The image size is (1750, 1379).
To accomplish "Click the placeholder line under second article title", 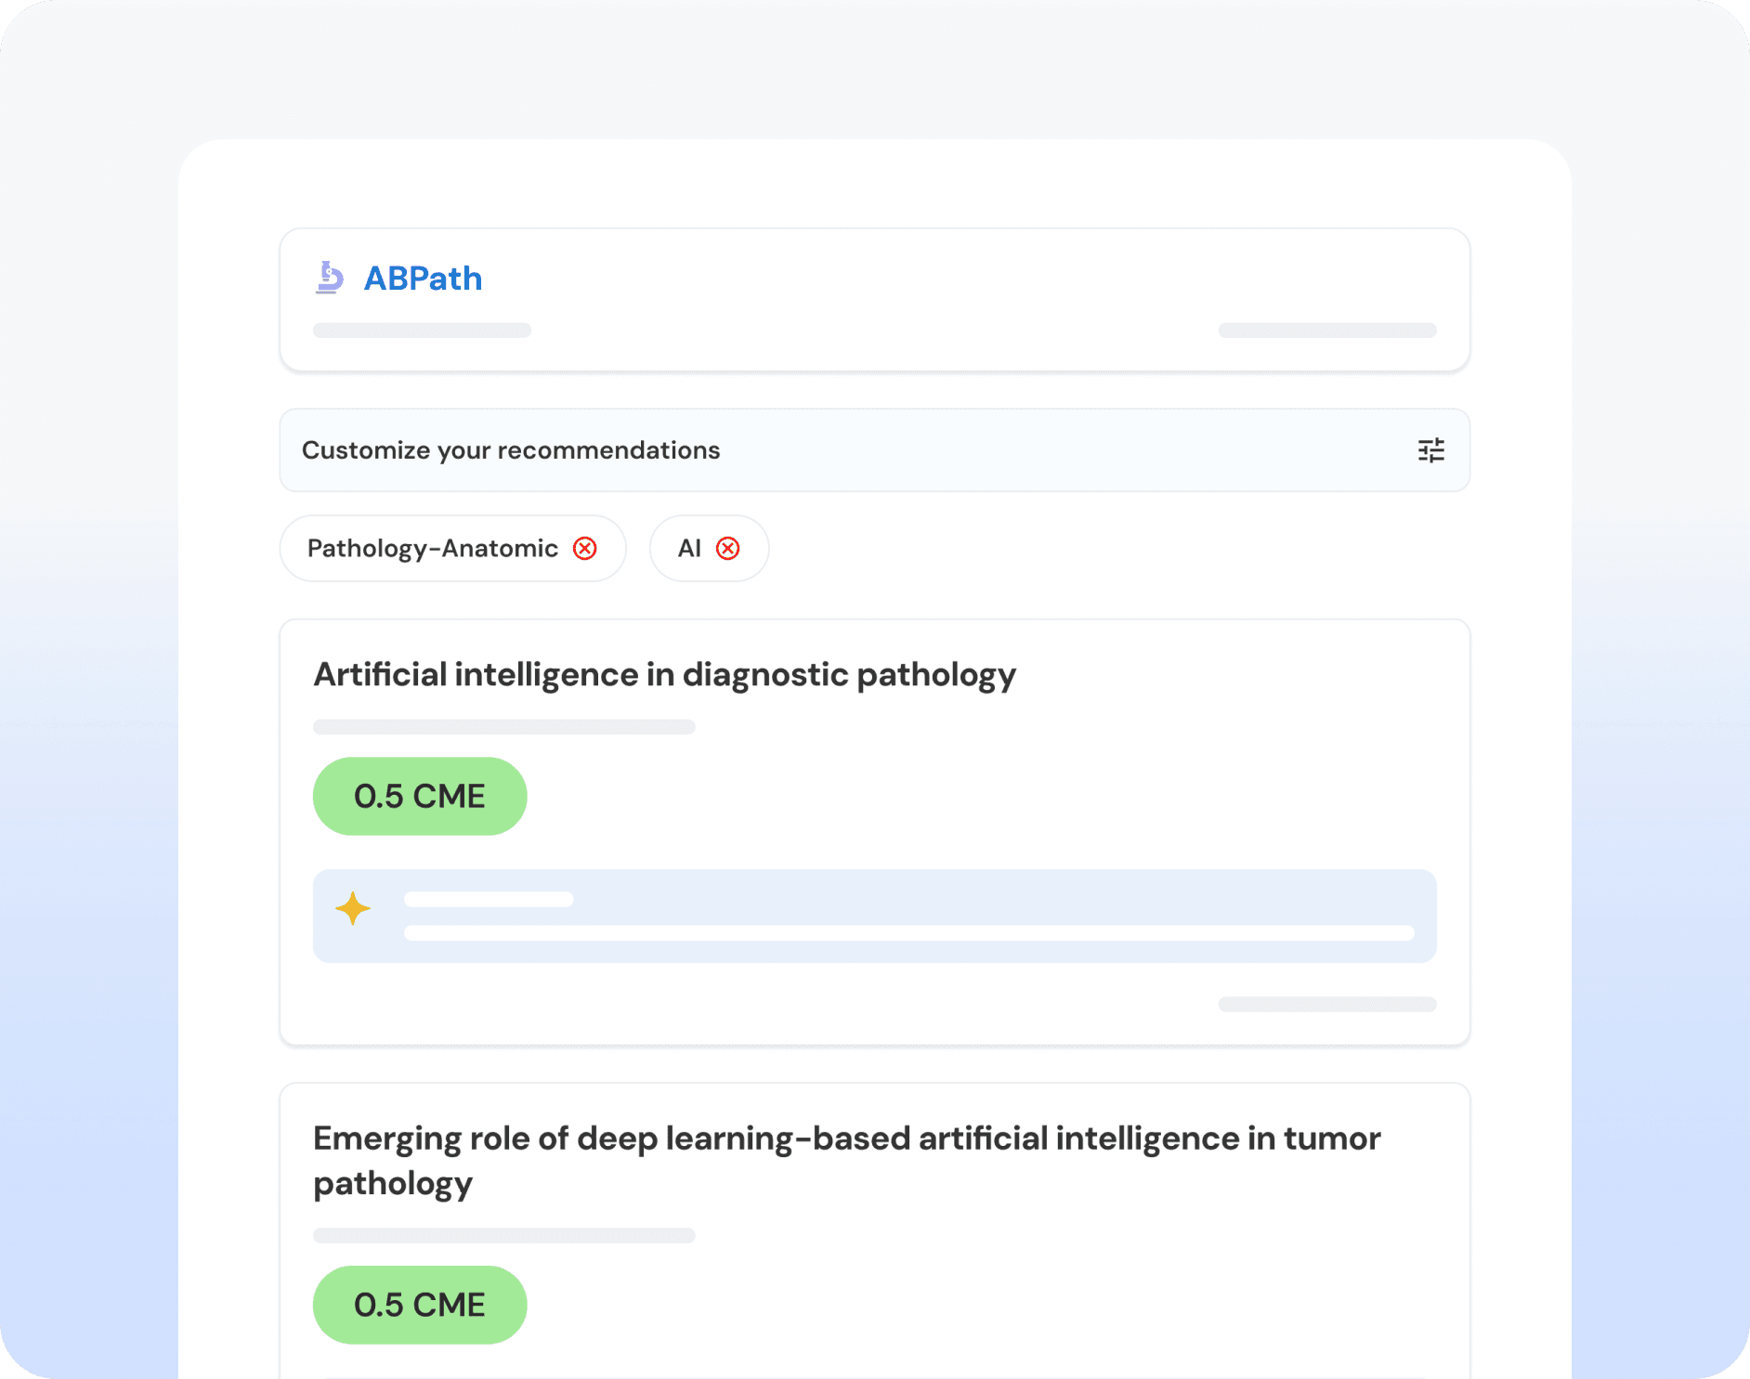I will tap(503, 1236).
